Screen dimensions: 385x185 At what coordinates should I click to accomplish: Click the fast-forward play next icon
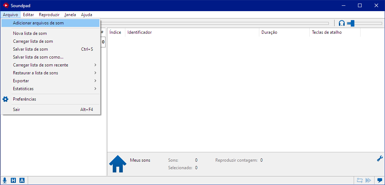(368, 180)
